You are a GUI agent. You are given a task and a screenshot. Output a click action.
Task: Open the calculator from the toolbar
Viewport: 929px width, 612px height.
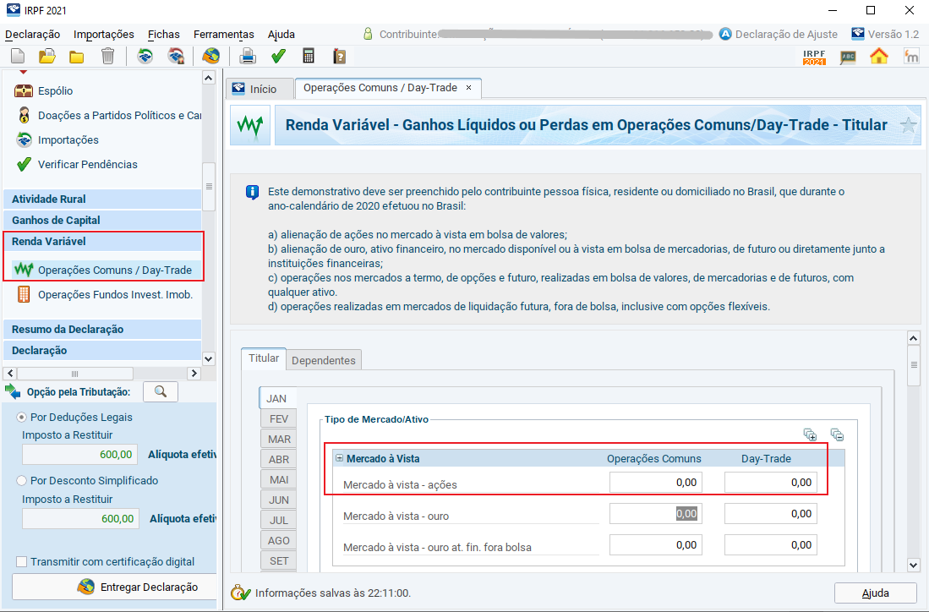point(309,57)
